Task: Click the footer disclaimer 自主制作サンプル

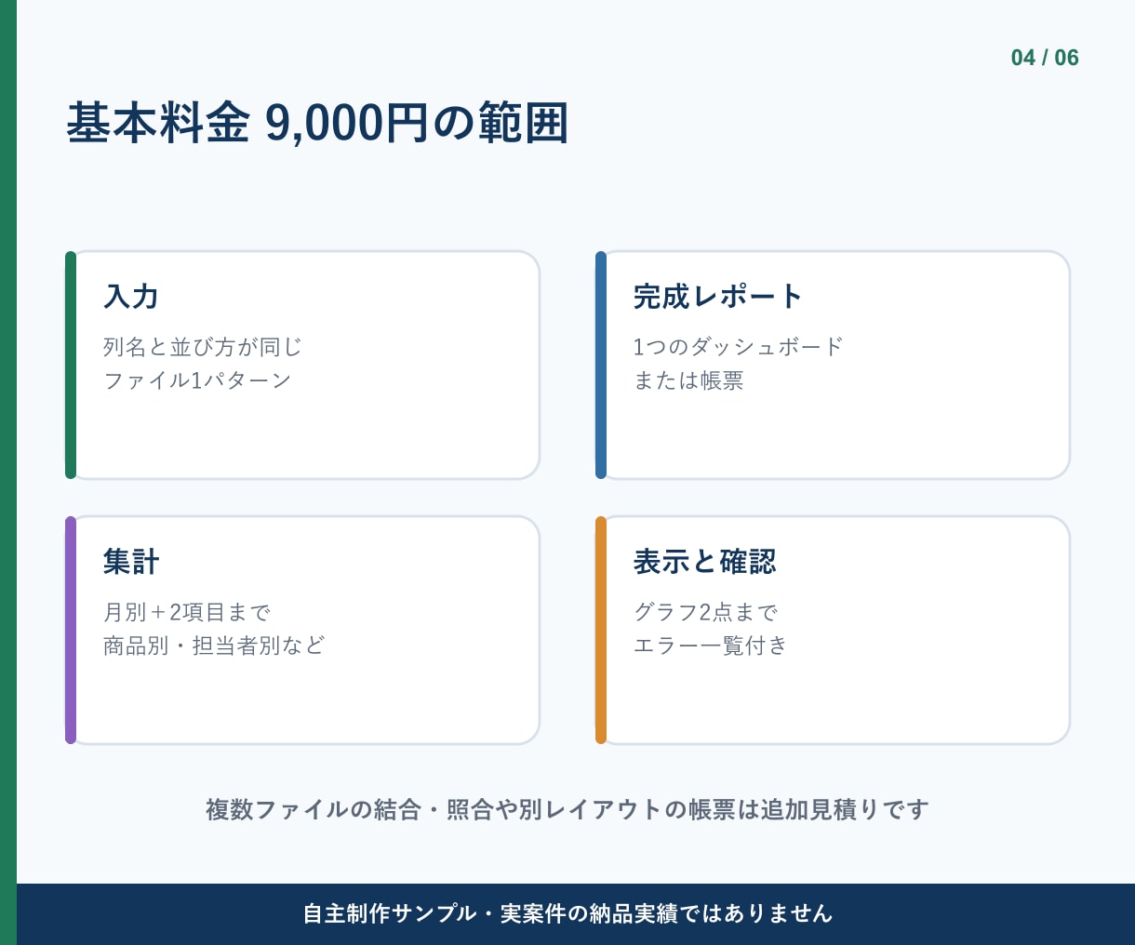Action: point(567,913)
